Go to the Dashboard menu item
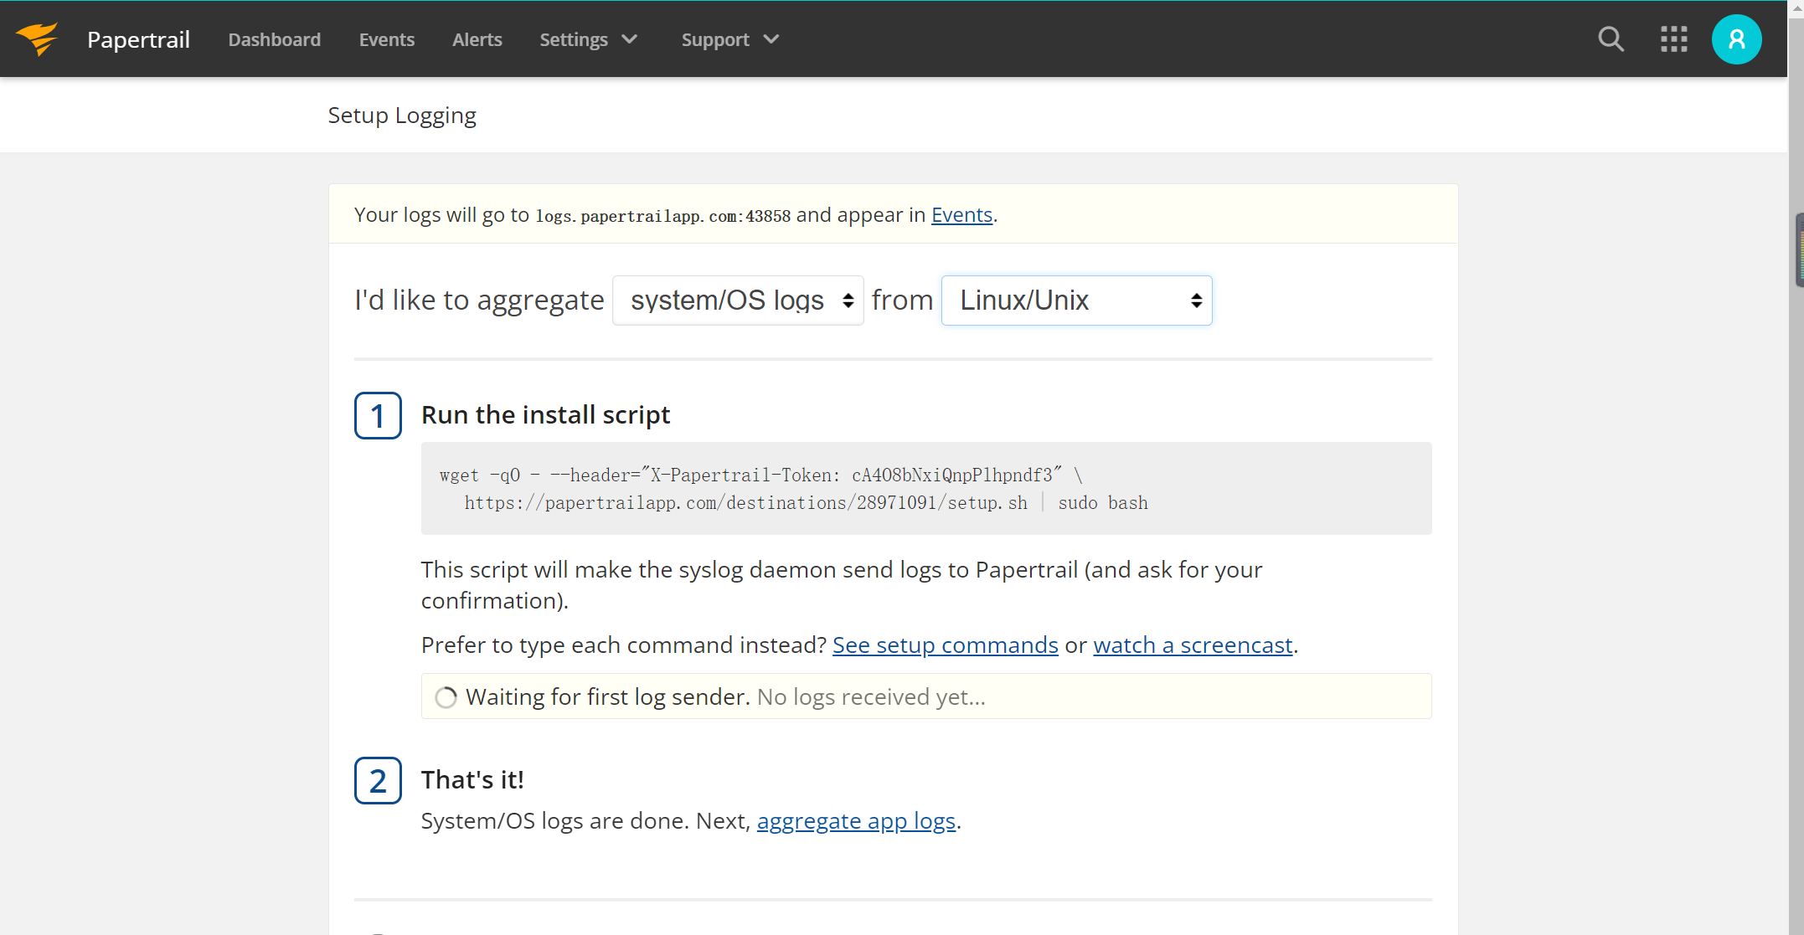1804x935 pixels. click(x=274, y=39)
